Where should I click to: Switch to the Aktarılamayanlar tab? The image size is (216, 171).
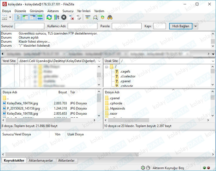pyautogui.click(x=41, y=160)
